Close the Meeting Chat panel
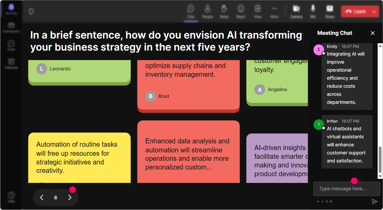Screen dimensions: 383x210 [373, 33]
